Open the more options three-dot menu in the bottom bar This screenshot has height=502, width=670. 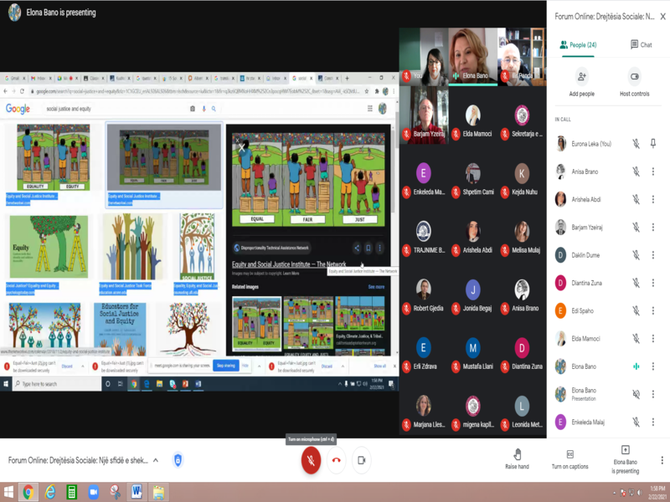point(662,460)
